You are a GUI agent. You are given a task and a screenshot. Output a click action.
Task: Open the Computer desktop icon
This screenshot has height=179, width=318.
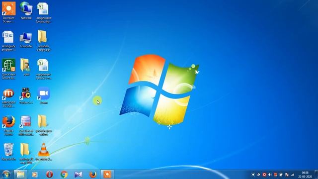[26, 40]
